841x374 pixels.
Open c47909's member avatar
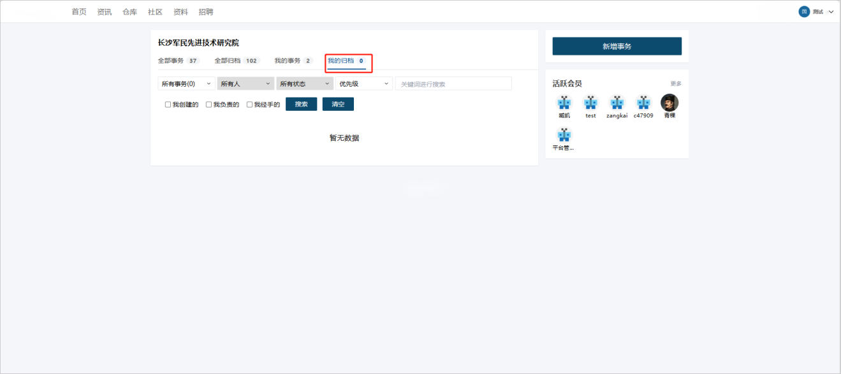pyautogui.click(x=643, y=103)
